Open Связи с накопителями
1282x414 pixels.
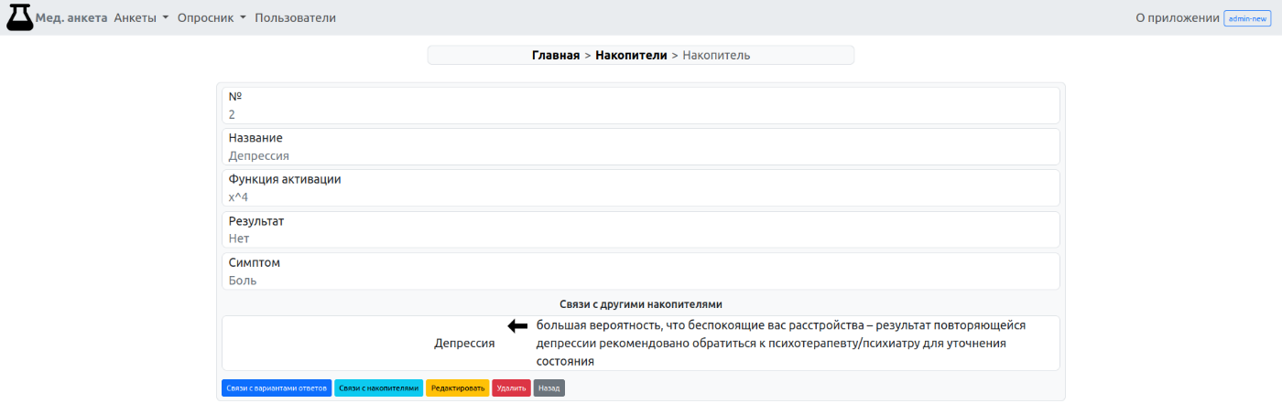pos(379,388)
